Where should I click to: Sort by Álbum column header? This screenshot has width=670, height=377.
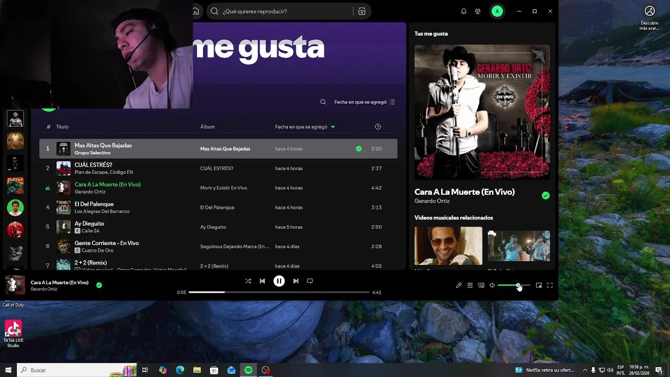coord(207,127)
